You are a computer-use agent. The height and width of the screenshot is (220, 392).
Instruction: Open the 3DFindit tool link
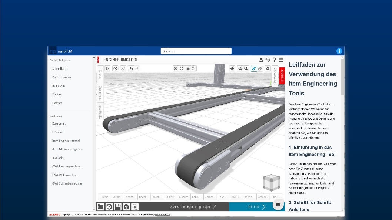(58, 158)
